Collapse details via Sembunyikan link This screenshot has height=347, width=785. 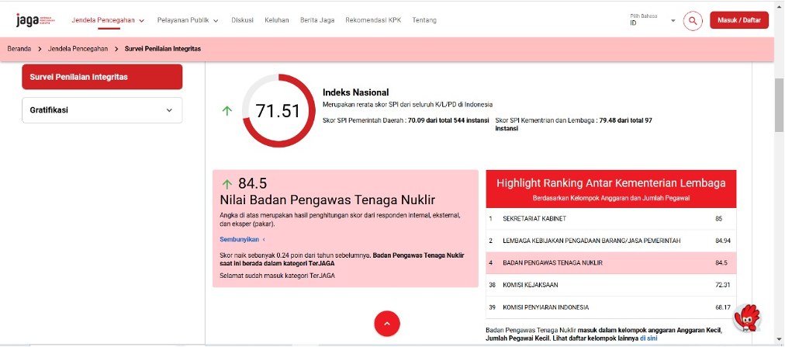(242, 239)
